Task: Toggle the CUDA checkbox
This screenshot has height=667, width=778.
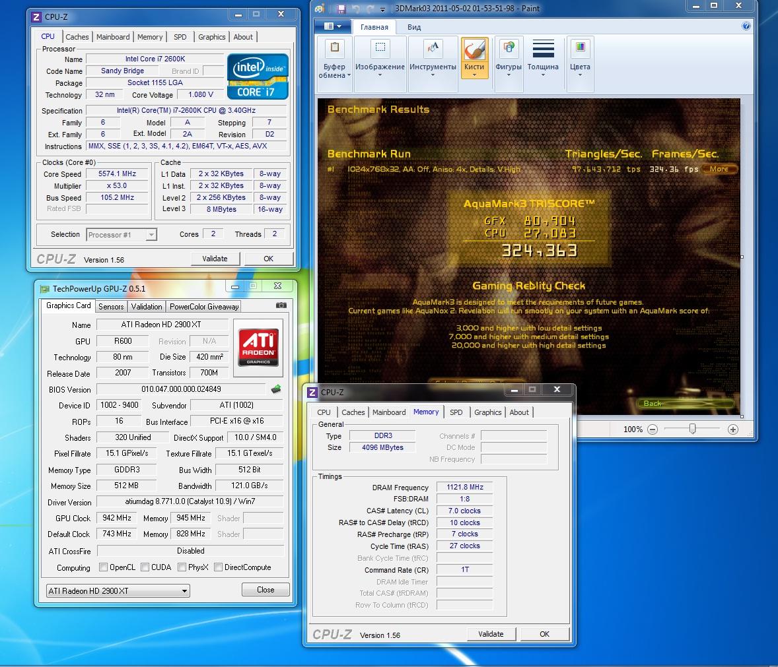Action: (x=145, y=567)
